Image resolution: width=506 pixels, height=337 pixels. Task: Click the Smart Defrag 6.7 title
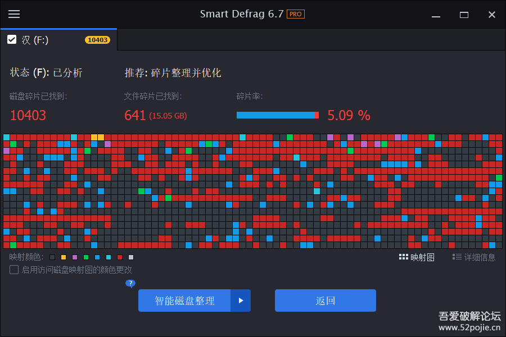coord(242,14)
